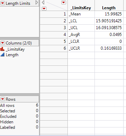Image resolution: width=126 pixels, height=136 pixels.
Task: Select Length in the Columns list
Action: 12,55
